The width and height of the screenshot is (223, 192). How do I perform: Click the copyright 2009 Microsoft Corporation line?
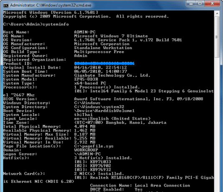coord(86,16)
